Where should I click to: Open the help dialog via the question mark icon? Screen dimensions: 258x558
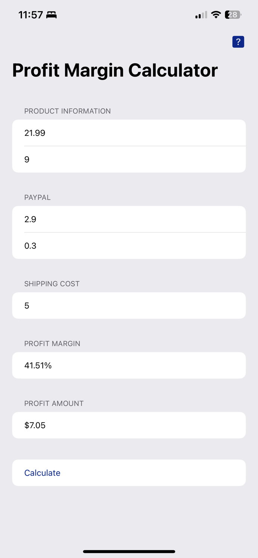(238, 42)
